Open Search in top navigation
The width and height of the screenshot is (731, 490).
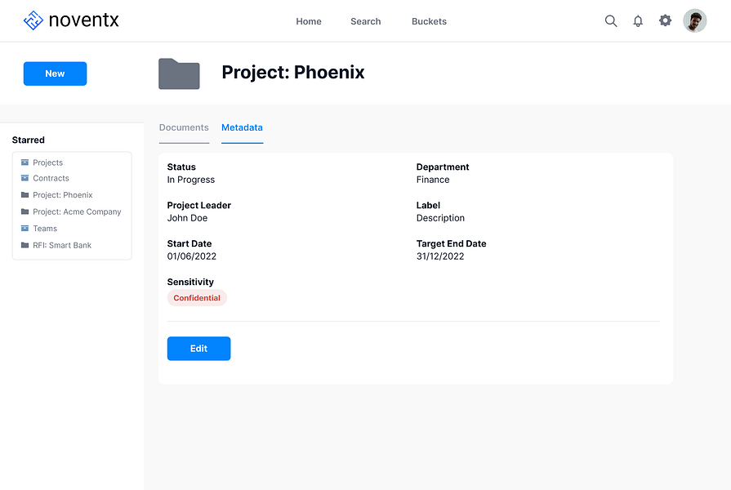click(x=366, y=21)
